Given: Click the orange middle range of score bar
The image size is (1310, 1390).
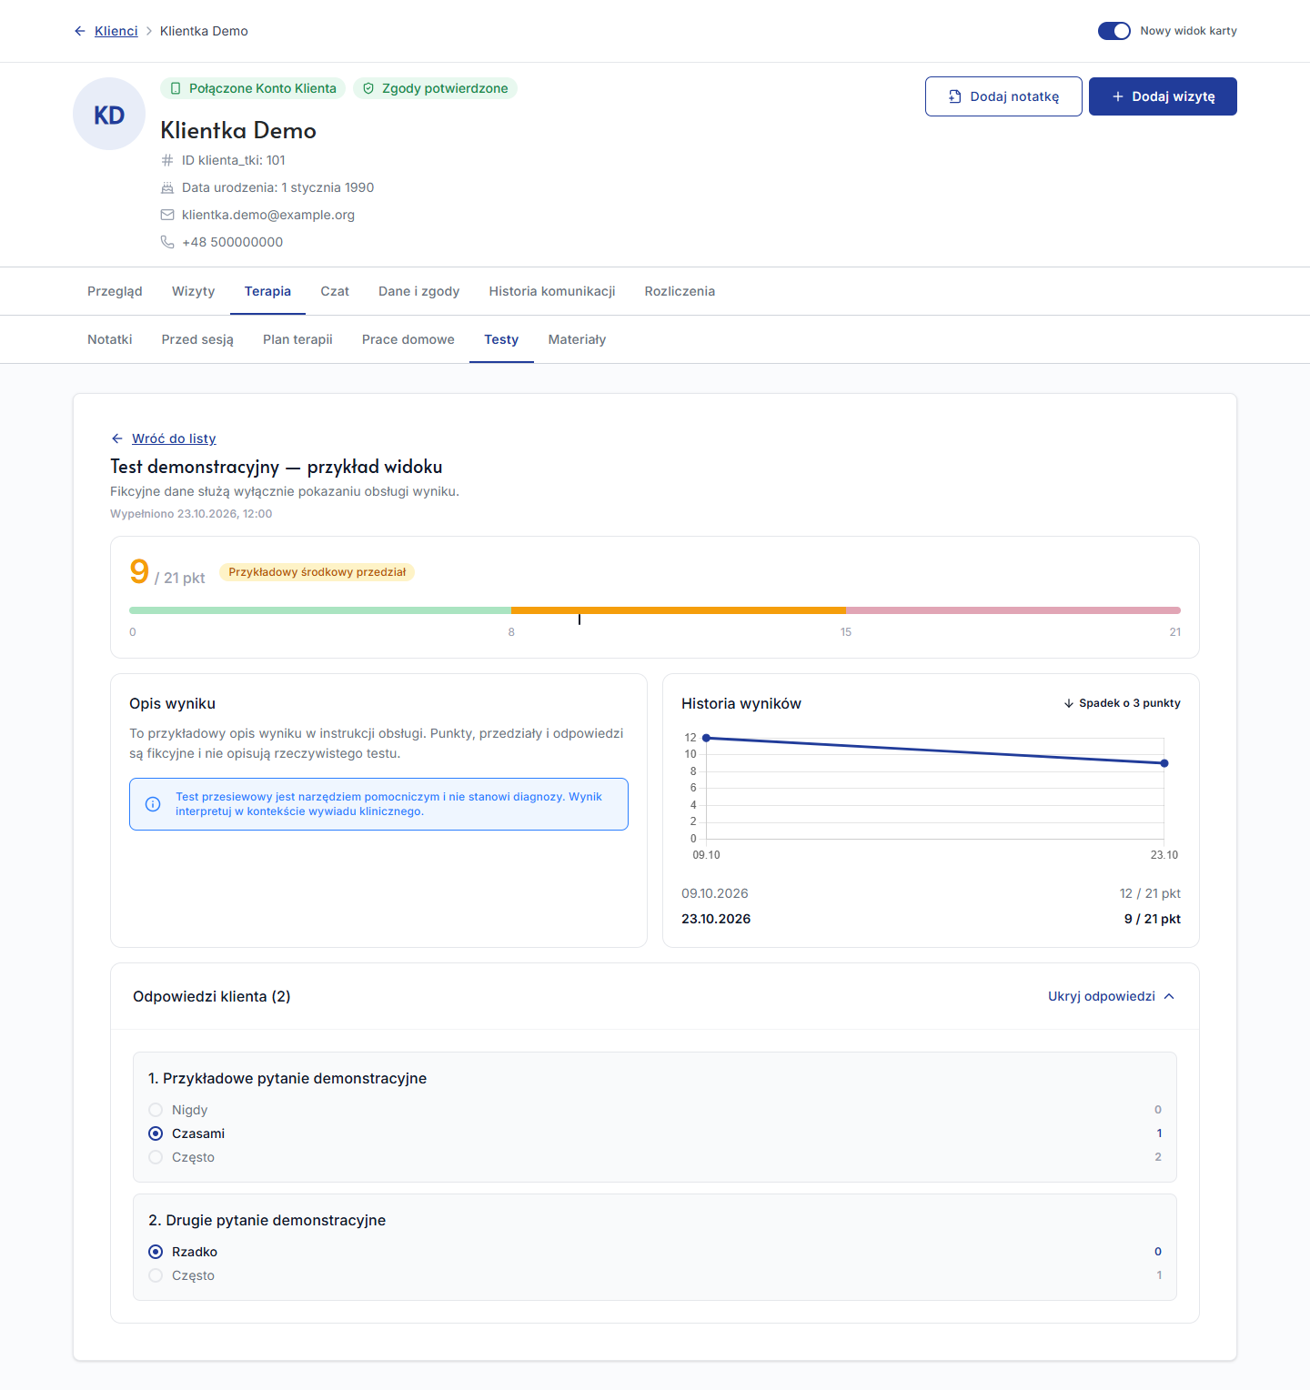Looking at the screenshot, I should point(679,610).
